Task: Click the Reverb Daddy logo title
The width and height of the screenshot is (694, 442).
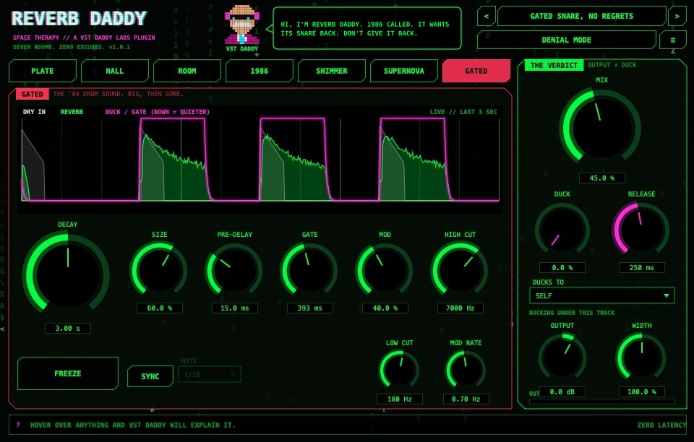Action: pyautogui.click(x=79, y=19)
